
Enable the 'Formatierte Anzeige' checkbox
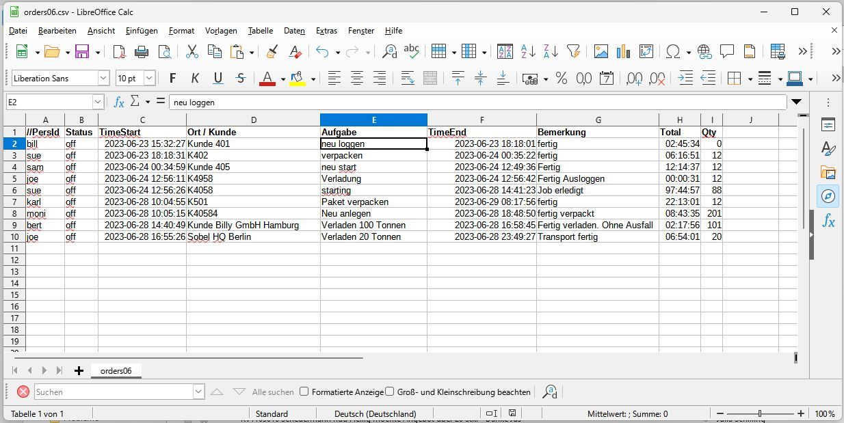pyautogui.click(x=304, y=392)
